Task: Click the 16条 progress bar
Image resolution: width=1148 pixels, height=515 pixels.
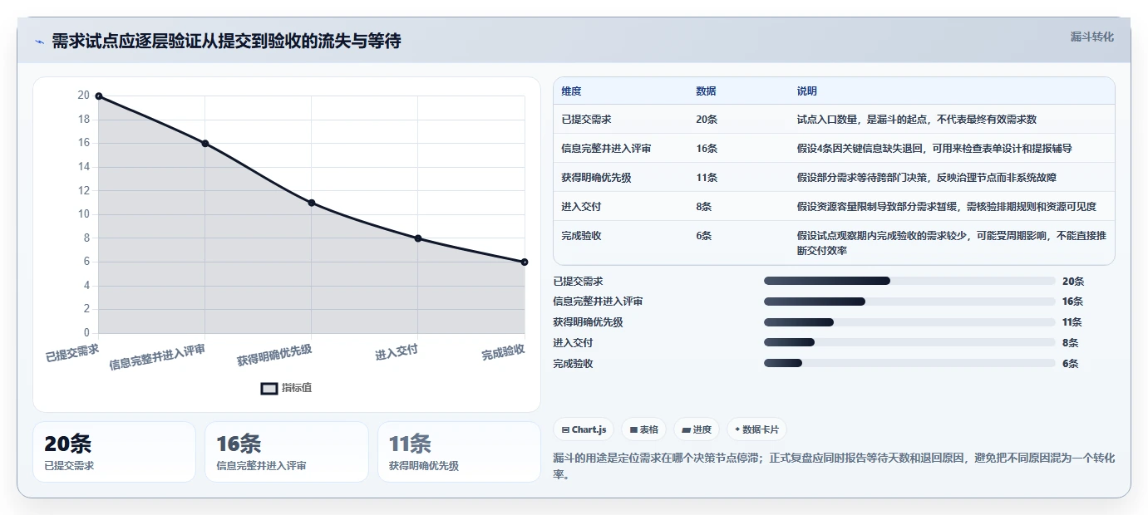Action: coord(909,302)
